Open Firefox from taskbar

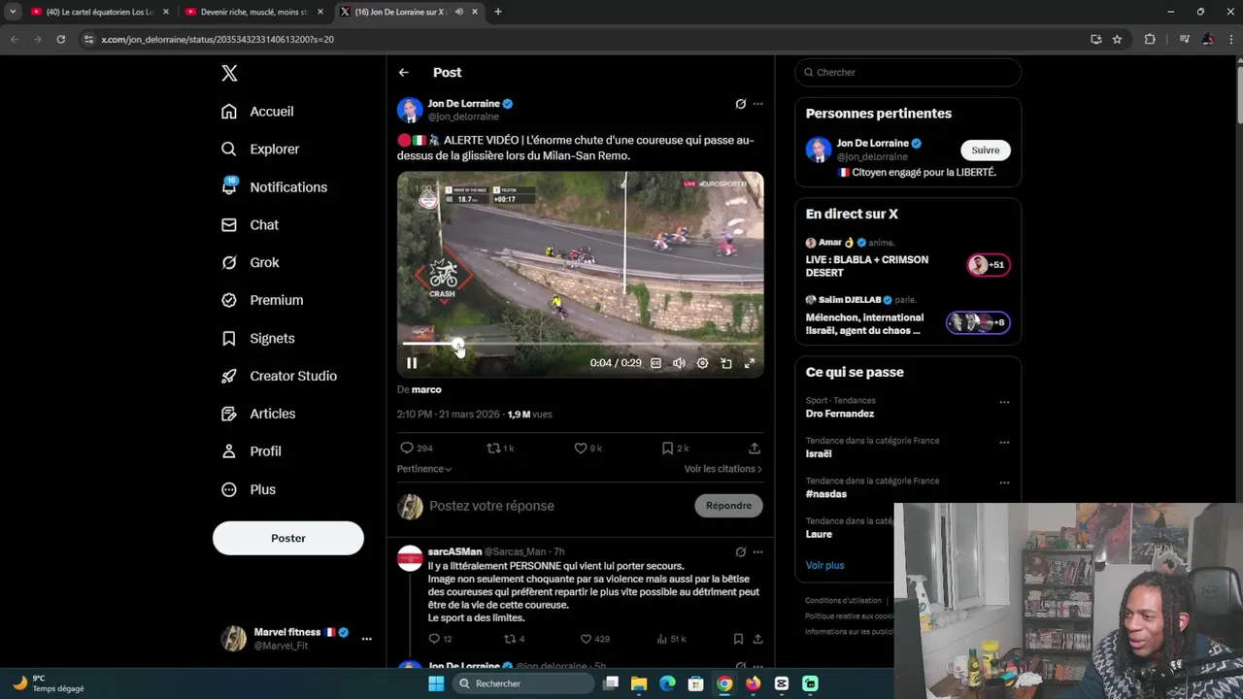[753, 683]
